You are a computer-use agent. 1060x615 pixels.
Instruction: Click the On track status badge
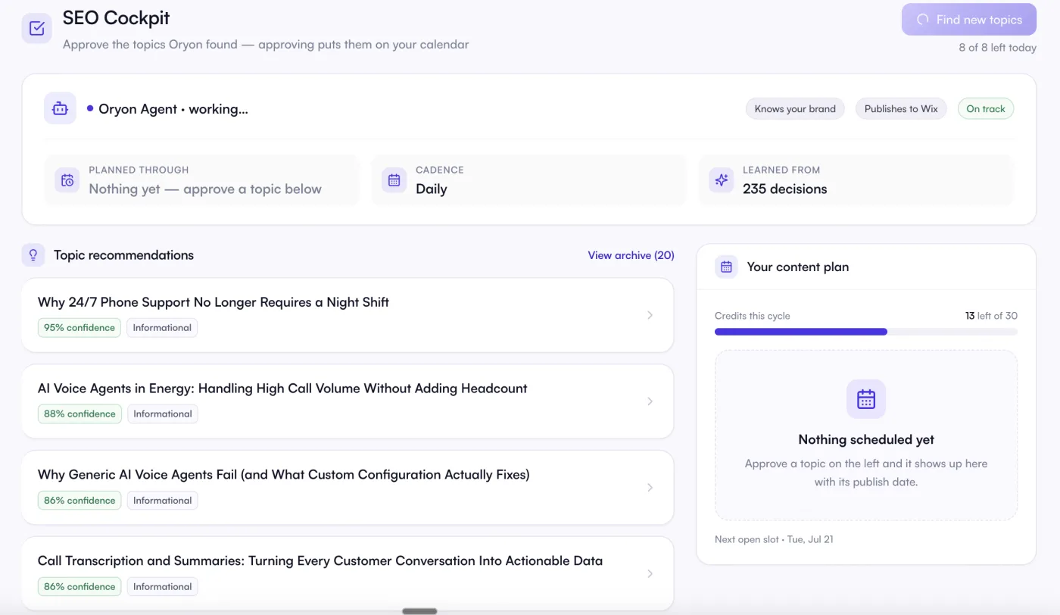[986, 109]
